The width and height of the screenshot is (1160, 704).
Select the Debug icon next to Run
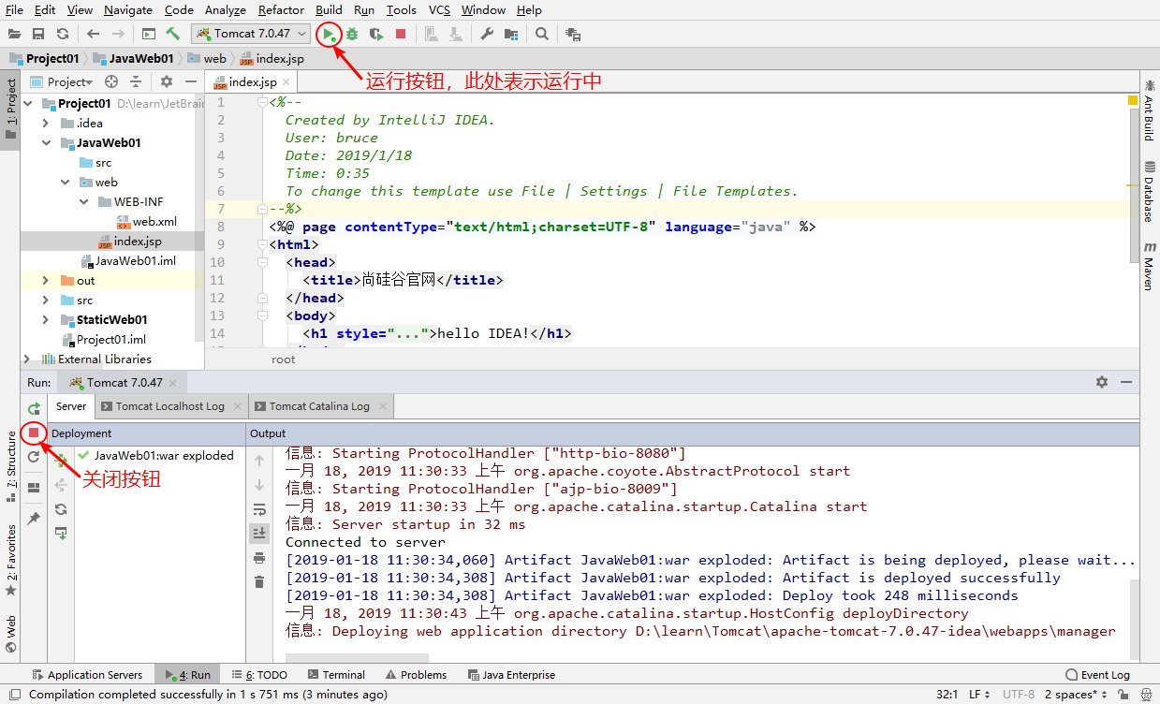[x=351, y=33]
